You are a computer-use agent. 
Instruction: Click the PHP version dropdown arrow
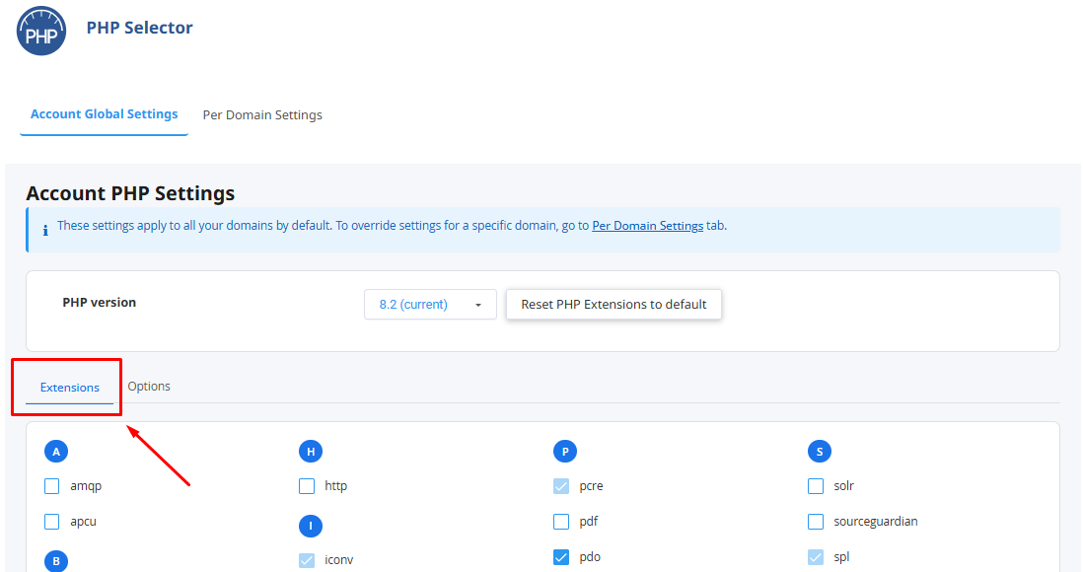click(x=478, y=306)
